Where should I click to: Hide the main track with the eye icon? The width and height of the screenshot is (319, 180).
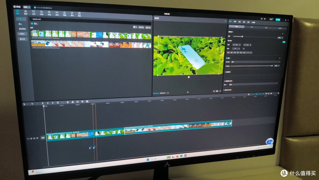click(34, 138)
